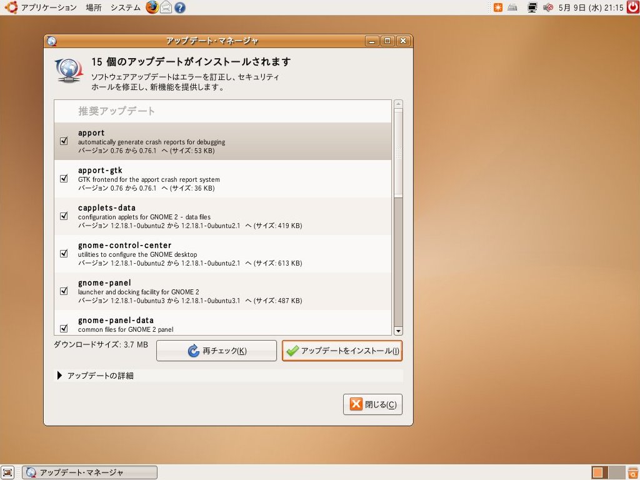Viewport: 640px width, 480px height.
Task: Click the clock showing 5月 9日 (水) 21:15
Action: point(591,7)
